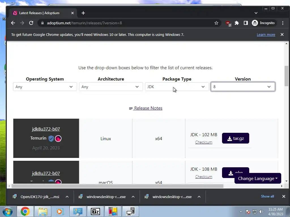Show hidden system tray icons
The width and height of the screenshot is (290, 217).
(x=241, y=212)
